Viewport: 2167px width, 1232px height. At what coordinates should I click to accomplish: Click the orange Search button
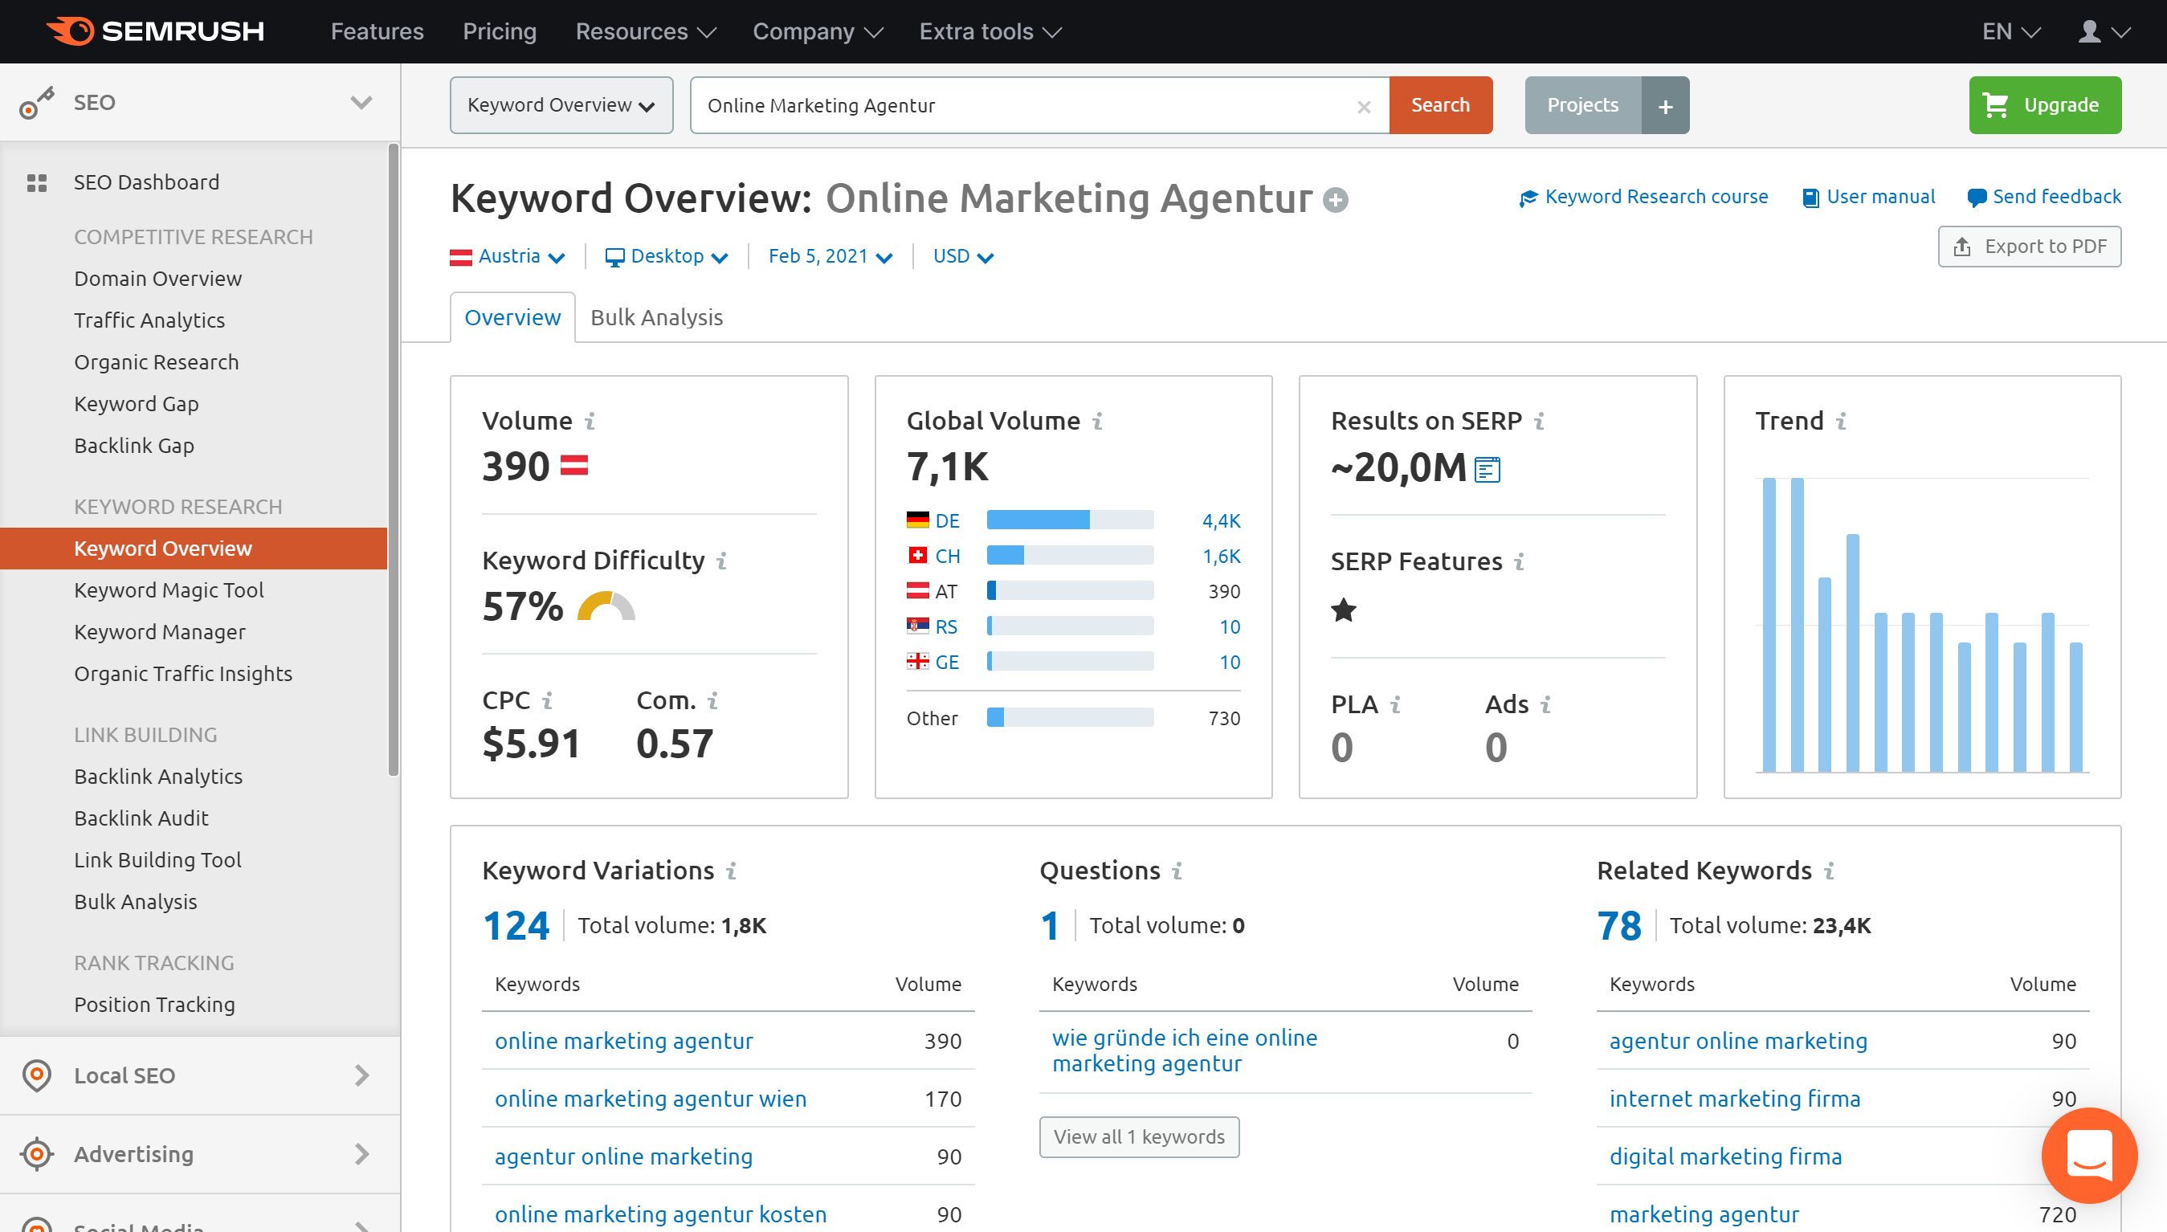(x=1440, y=105)
